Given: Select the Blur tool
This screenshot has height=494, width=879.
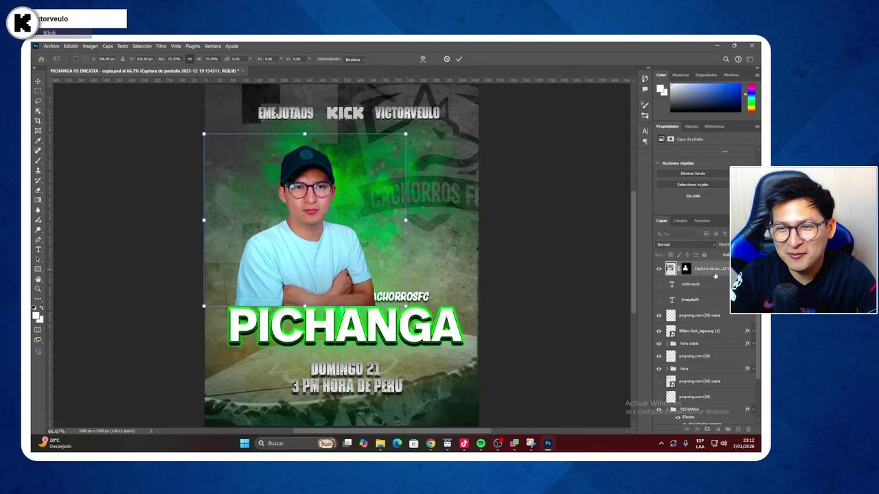Looking at the screenshot, I should pyautogui.click(x=38, y=210).
